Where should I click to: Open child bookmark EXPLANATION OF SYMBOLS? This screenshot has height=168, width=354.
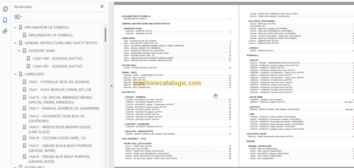pos(50,35)
